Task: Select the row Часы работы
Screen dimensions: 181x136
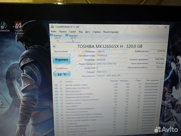Action: [x=107, y=105]
